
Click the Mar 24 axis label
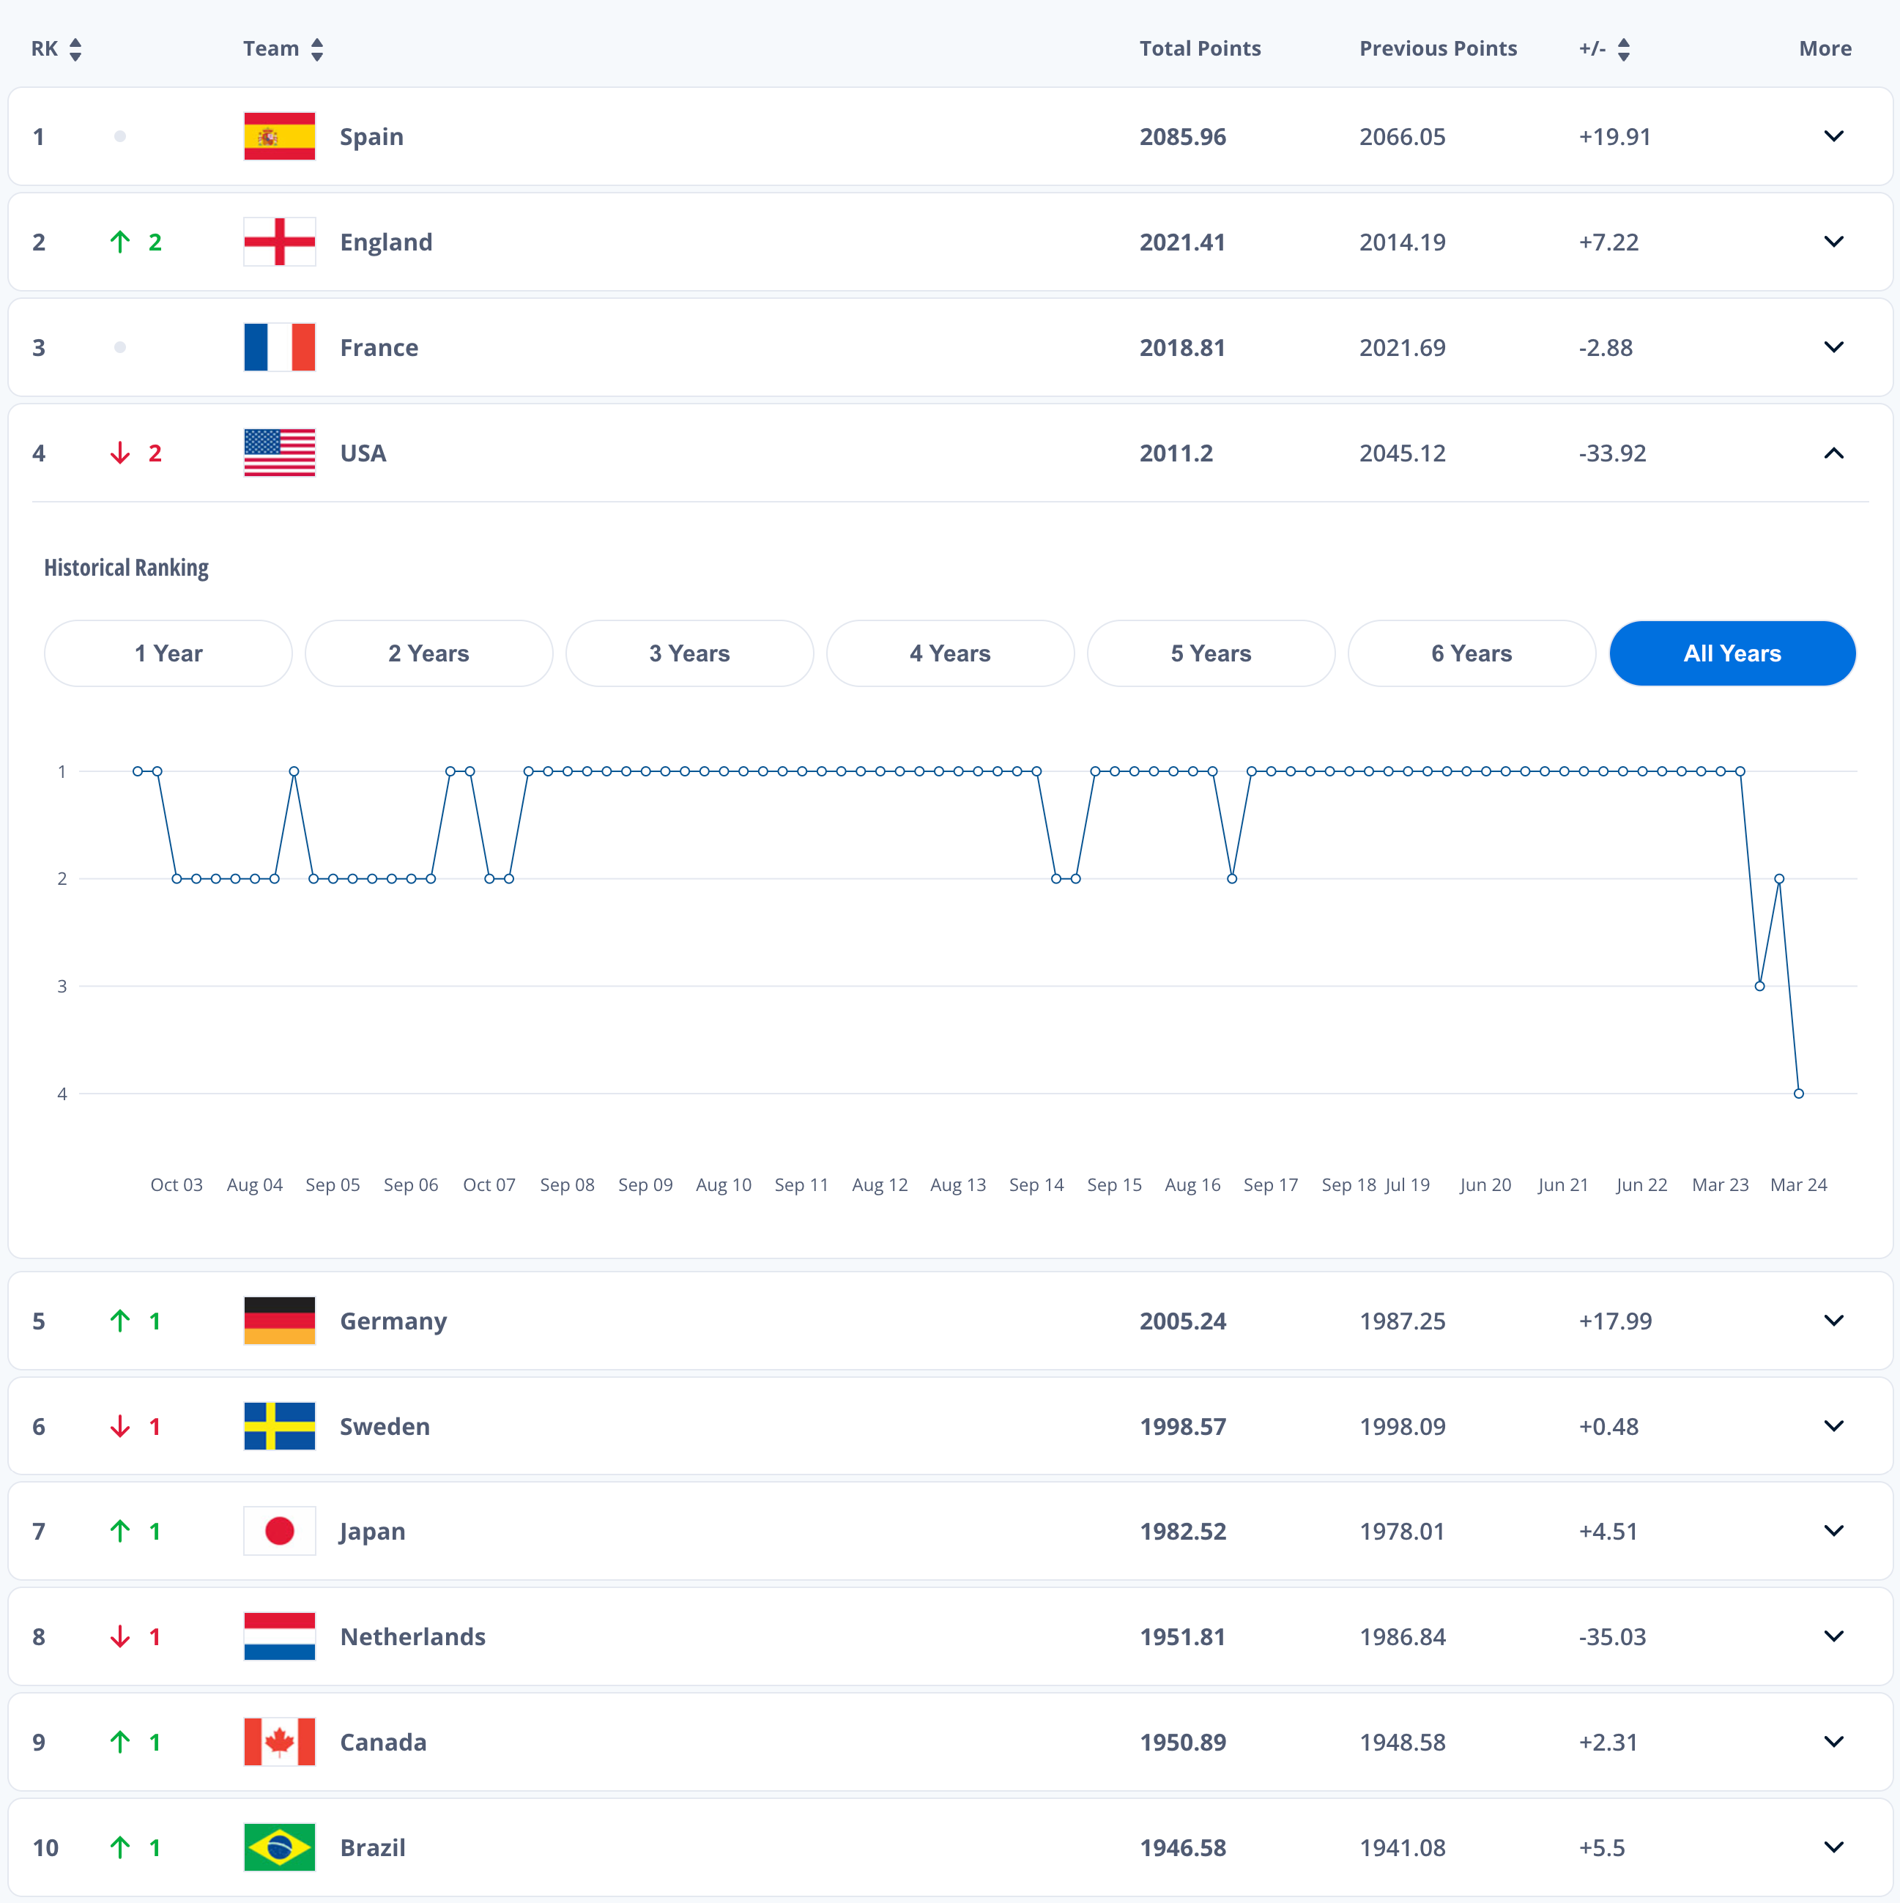tap(1798, 1185)
